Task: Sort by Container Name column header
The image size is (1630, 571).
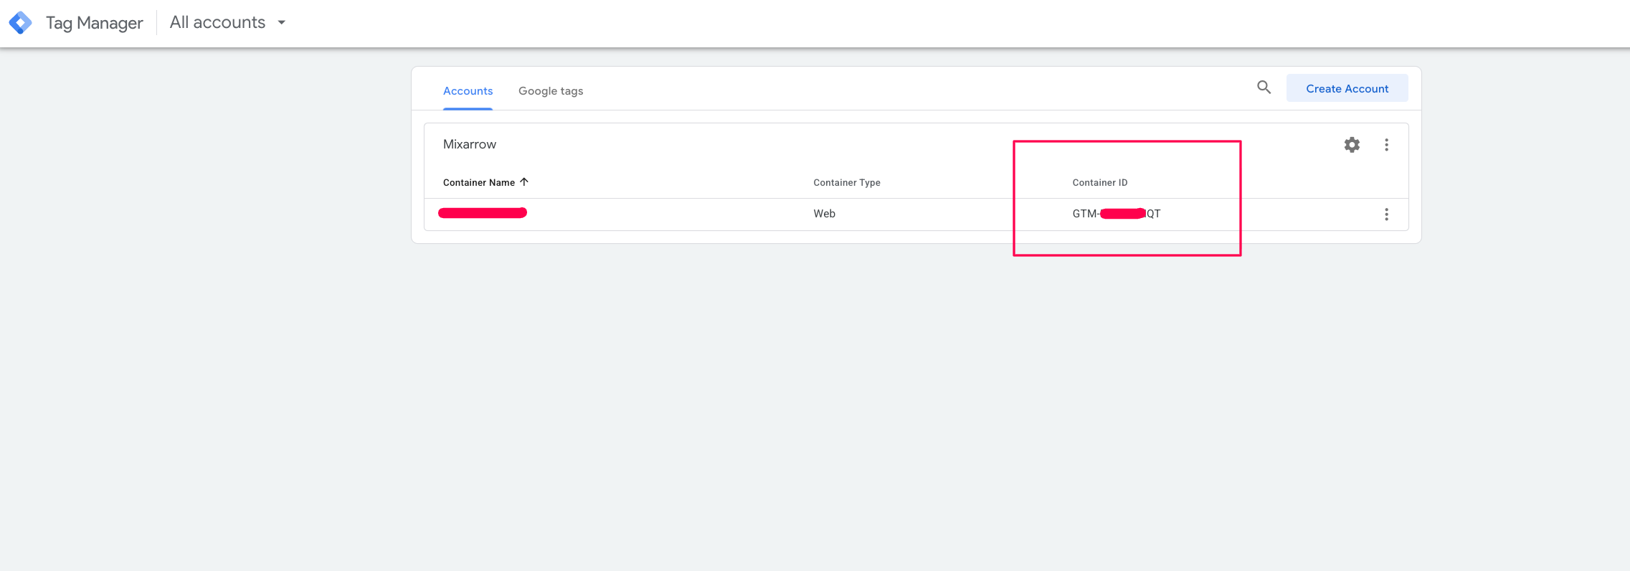Action: [x=479, y=182]
